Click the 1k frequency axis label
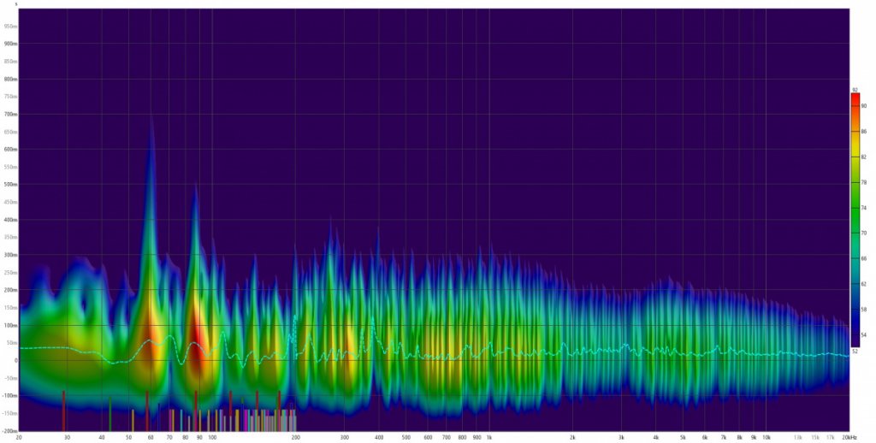This screenshot has height=443, width=876. (x=488, y=437)
